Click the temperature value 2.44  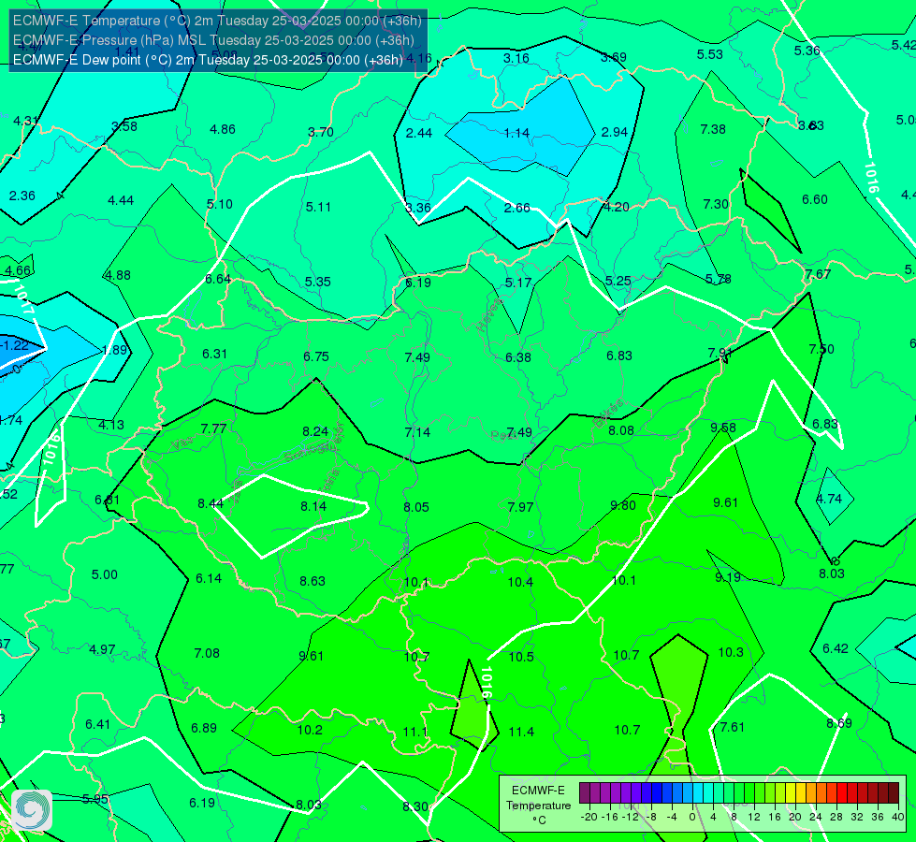coord(419,133)
